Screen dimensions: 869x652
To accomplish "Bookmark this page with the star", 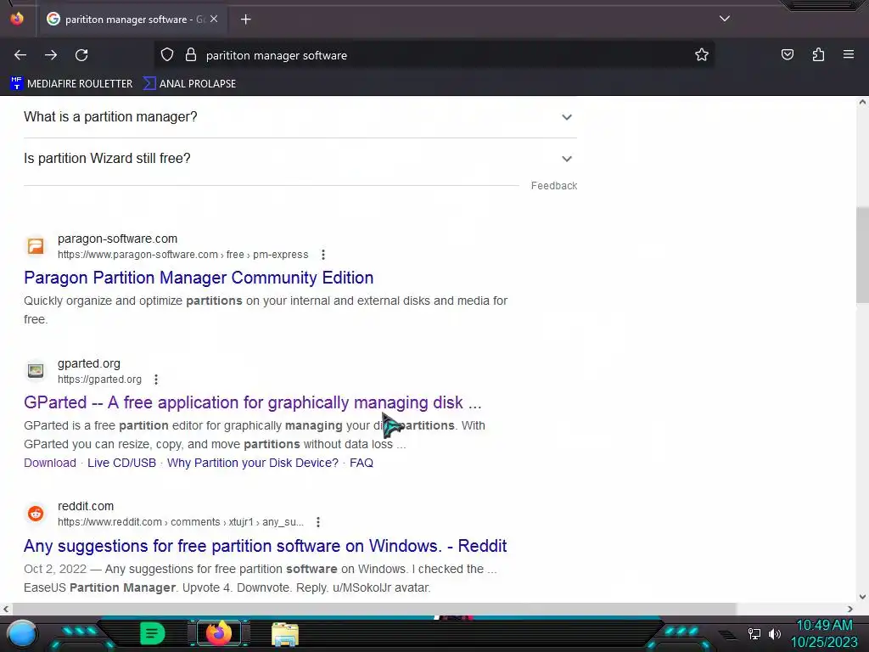I will [702, 54].
